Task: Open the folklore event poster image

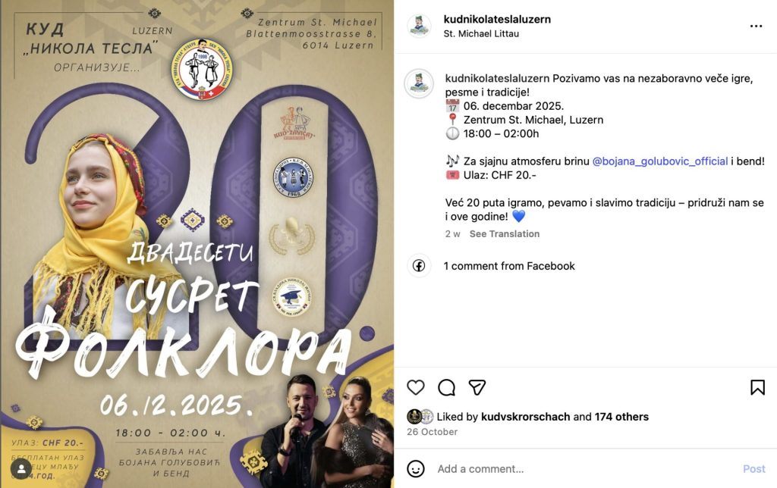Action: click(197, 244)
